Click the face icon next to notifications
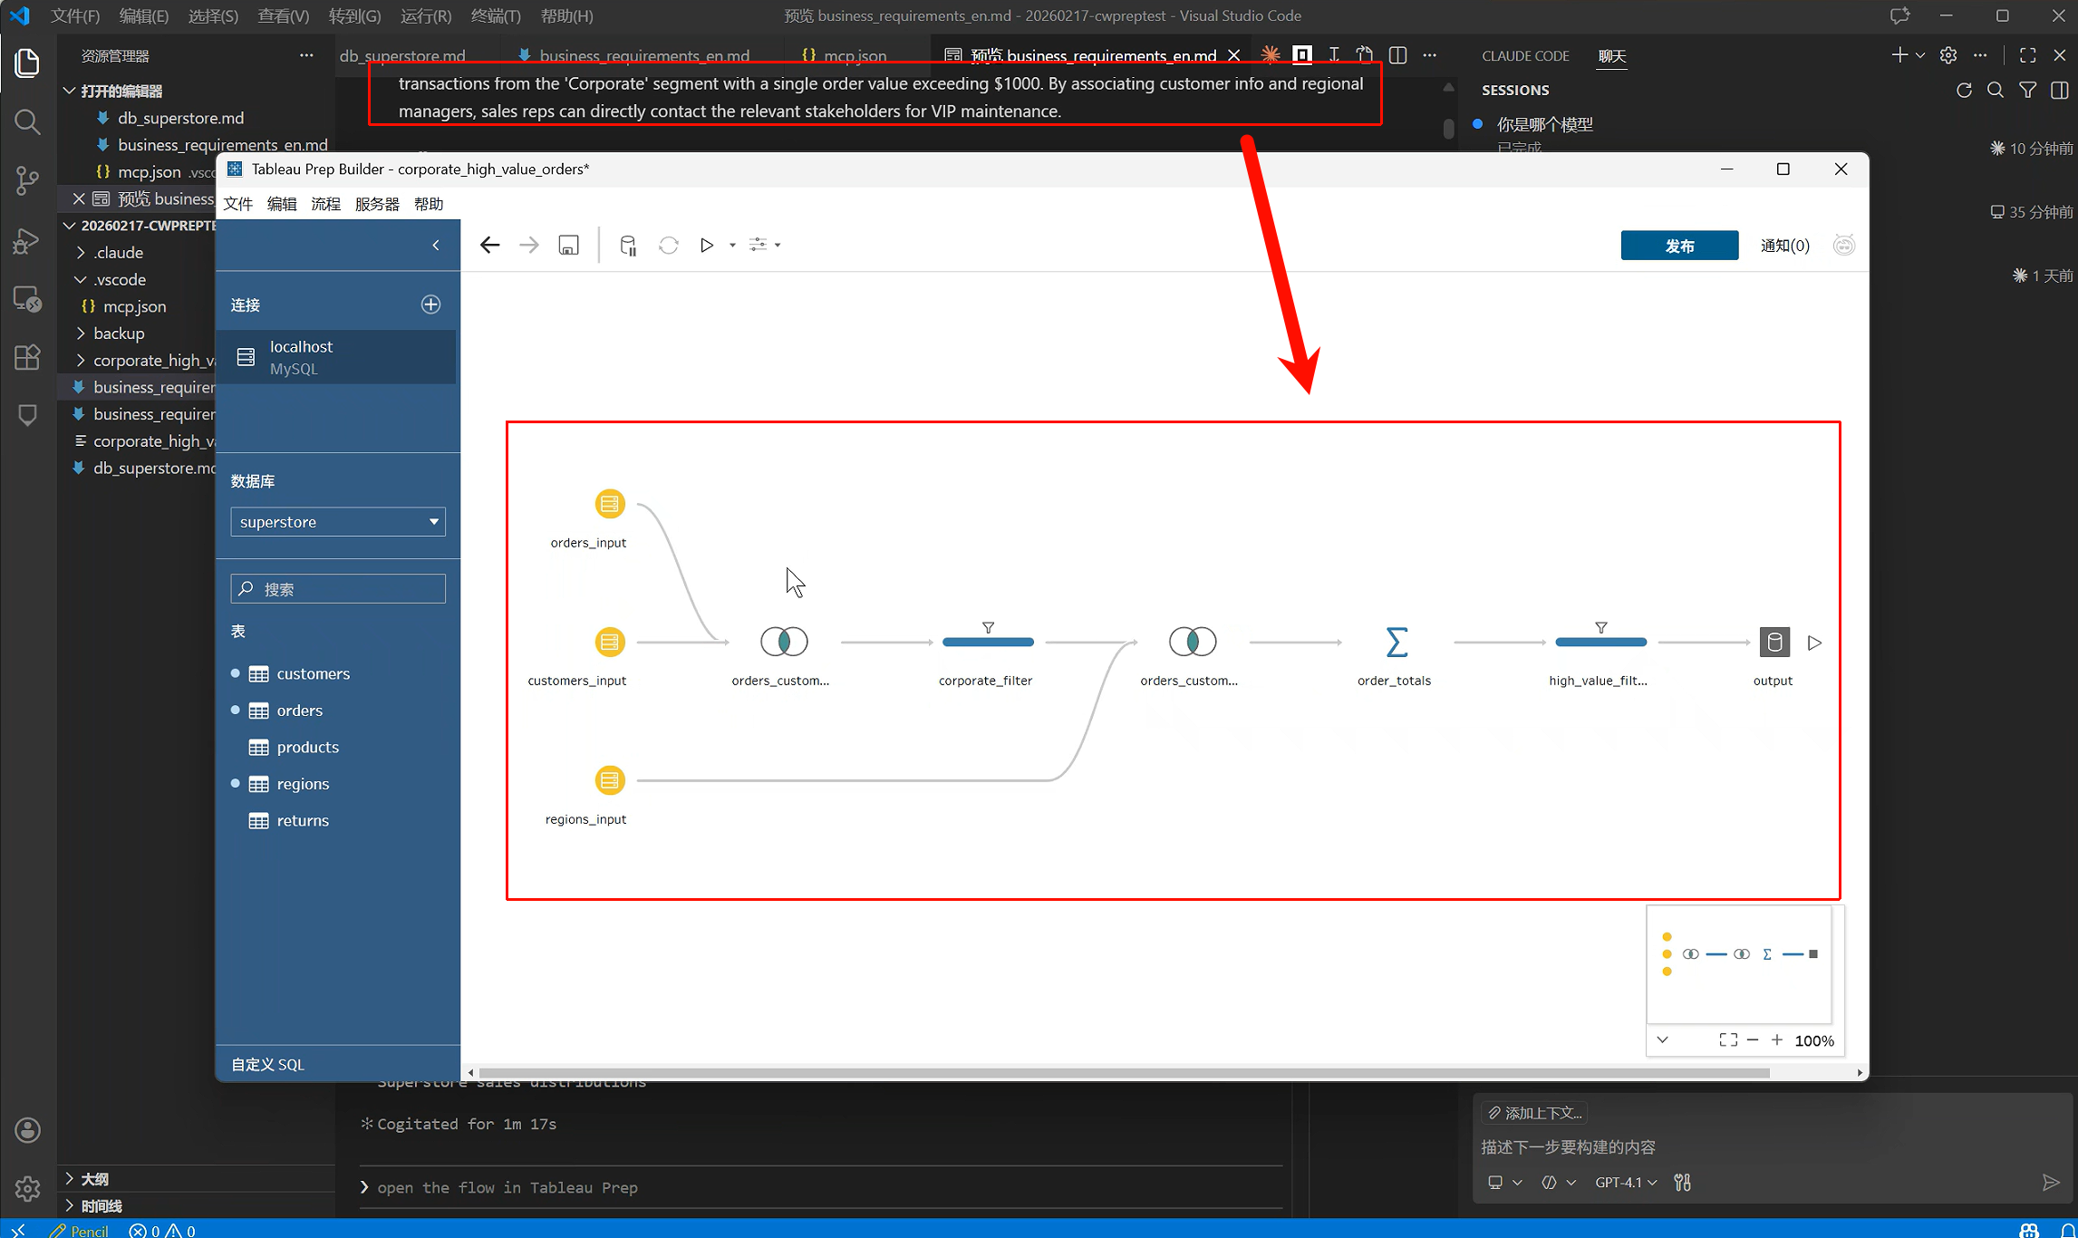Screen dimensions: 2078x1238 point(1843,245)
